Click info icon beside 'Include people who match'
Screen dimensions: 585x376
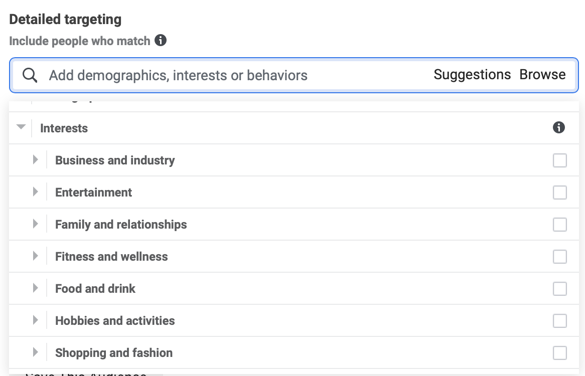coord(161,41)
